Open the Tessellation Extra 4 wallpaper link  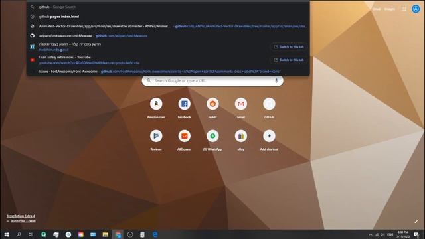[x=21, y=216]
